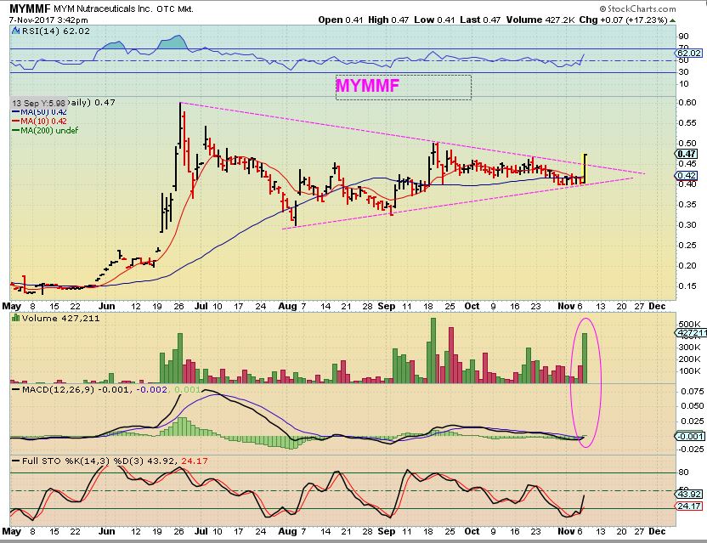
Task: Click the -0.001 MACD value tag
Action: click(x=689, y=436)
